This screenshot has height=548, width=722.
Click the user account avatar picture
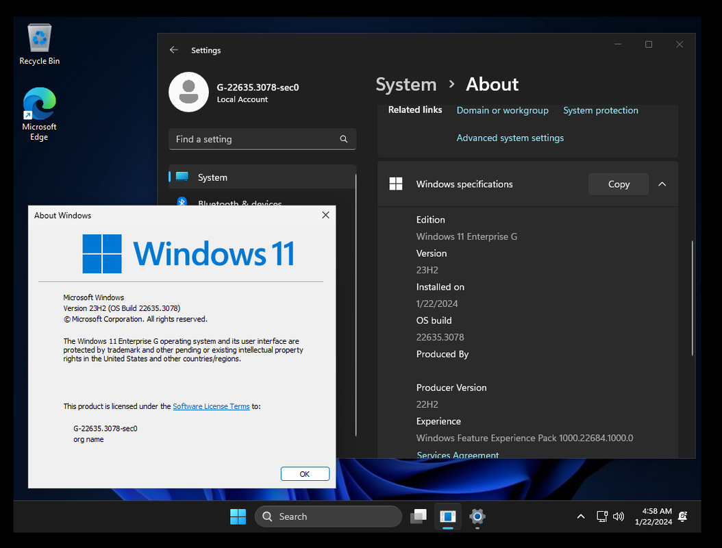pos(189,92)
